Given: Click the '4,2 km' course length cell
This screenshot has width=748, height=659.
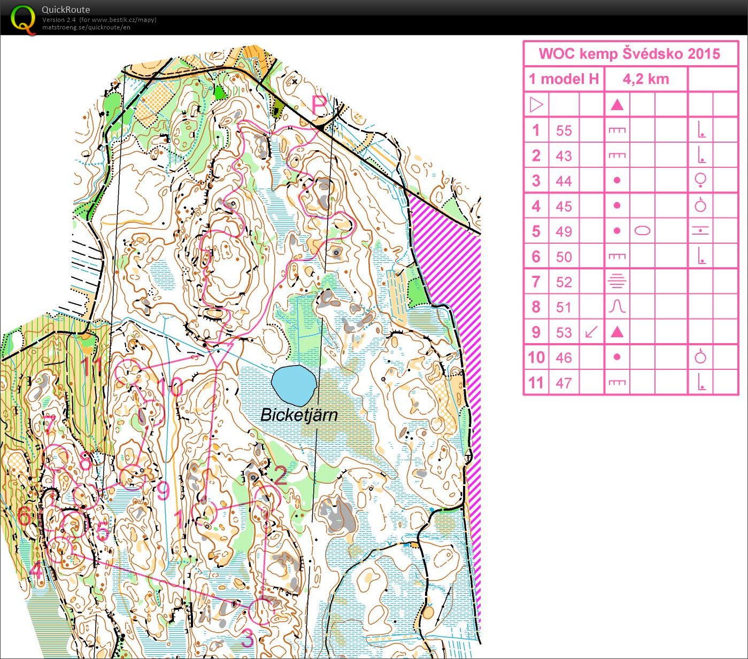Looking at the screenshot, I should point(645,79).
